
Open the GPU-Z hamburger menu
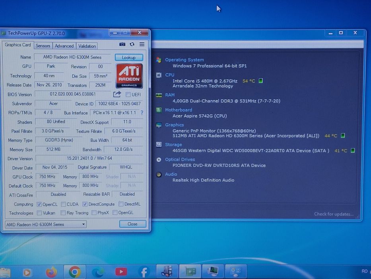(x=142, y=44)
